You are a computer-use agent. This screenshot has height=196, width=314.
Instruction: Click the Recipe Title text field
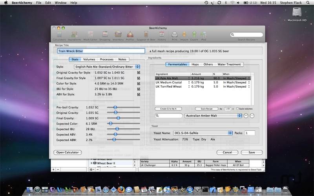(x=101, y=51)
